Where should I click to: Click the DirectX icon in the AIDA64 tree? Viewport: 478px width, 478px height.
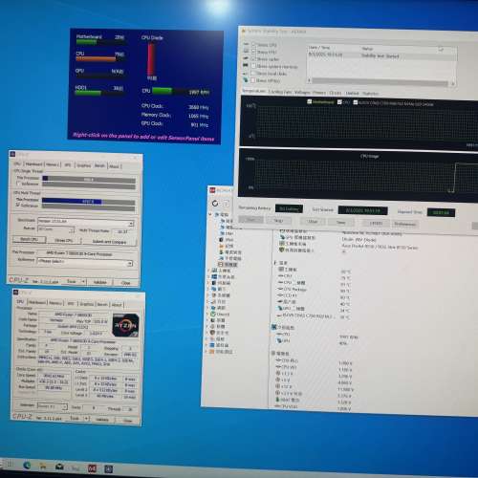pos(213,314)
